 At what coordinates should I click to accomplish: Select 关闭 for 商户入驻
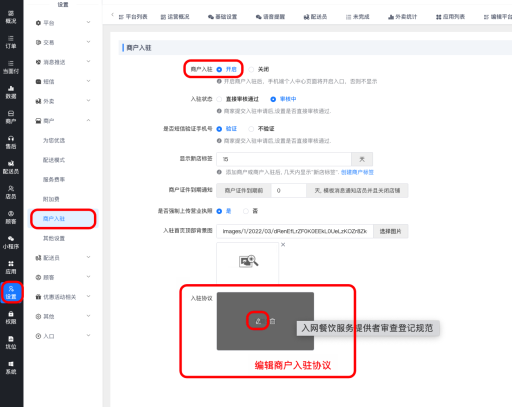(x=251, y=69)
